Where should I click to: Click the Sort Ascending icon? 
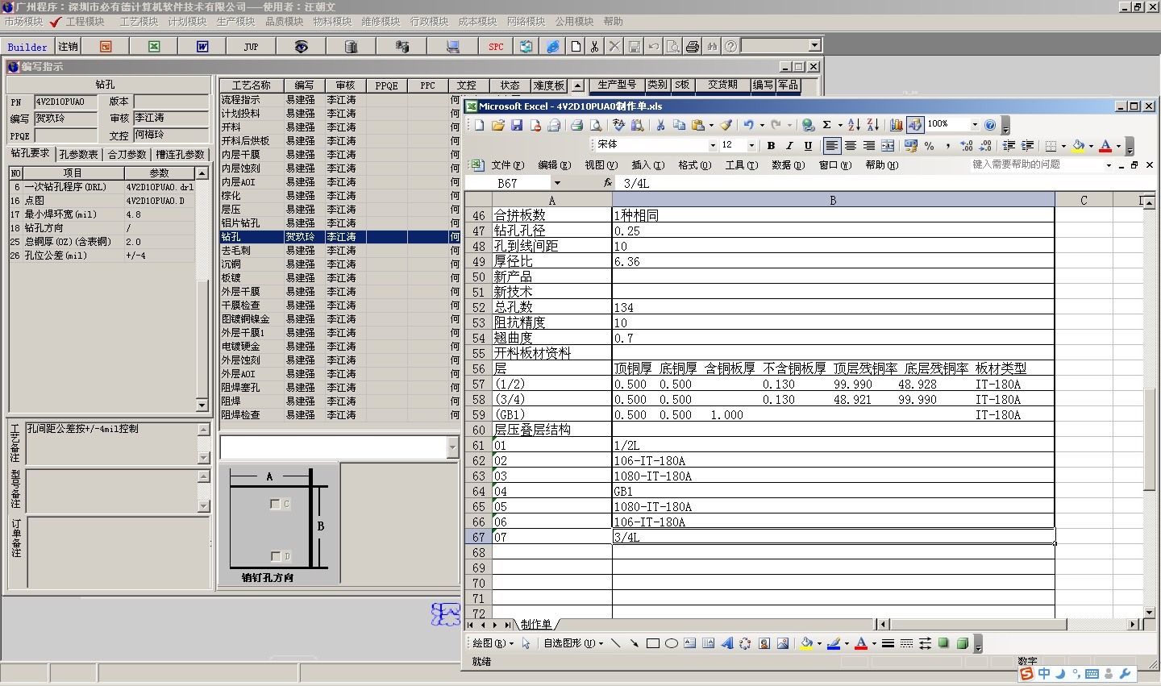854,125
